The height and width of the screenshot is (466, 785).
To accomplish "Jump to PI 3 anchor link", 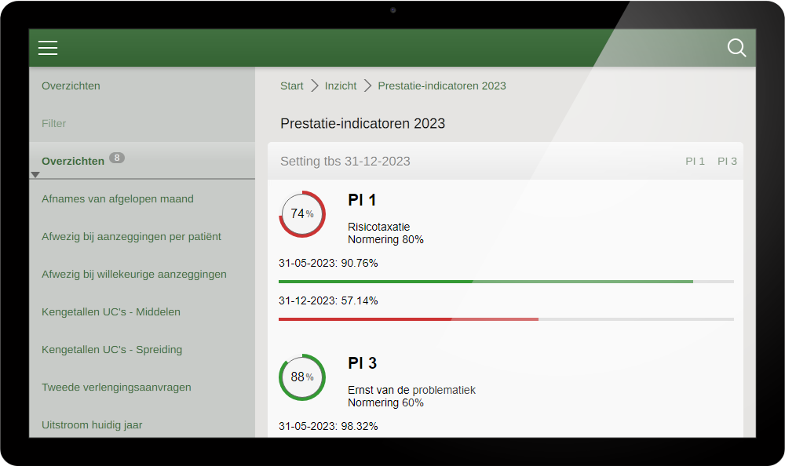I will click(x=727, y=161).
